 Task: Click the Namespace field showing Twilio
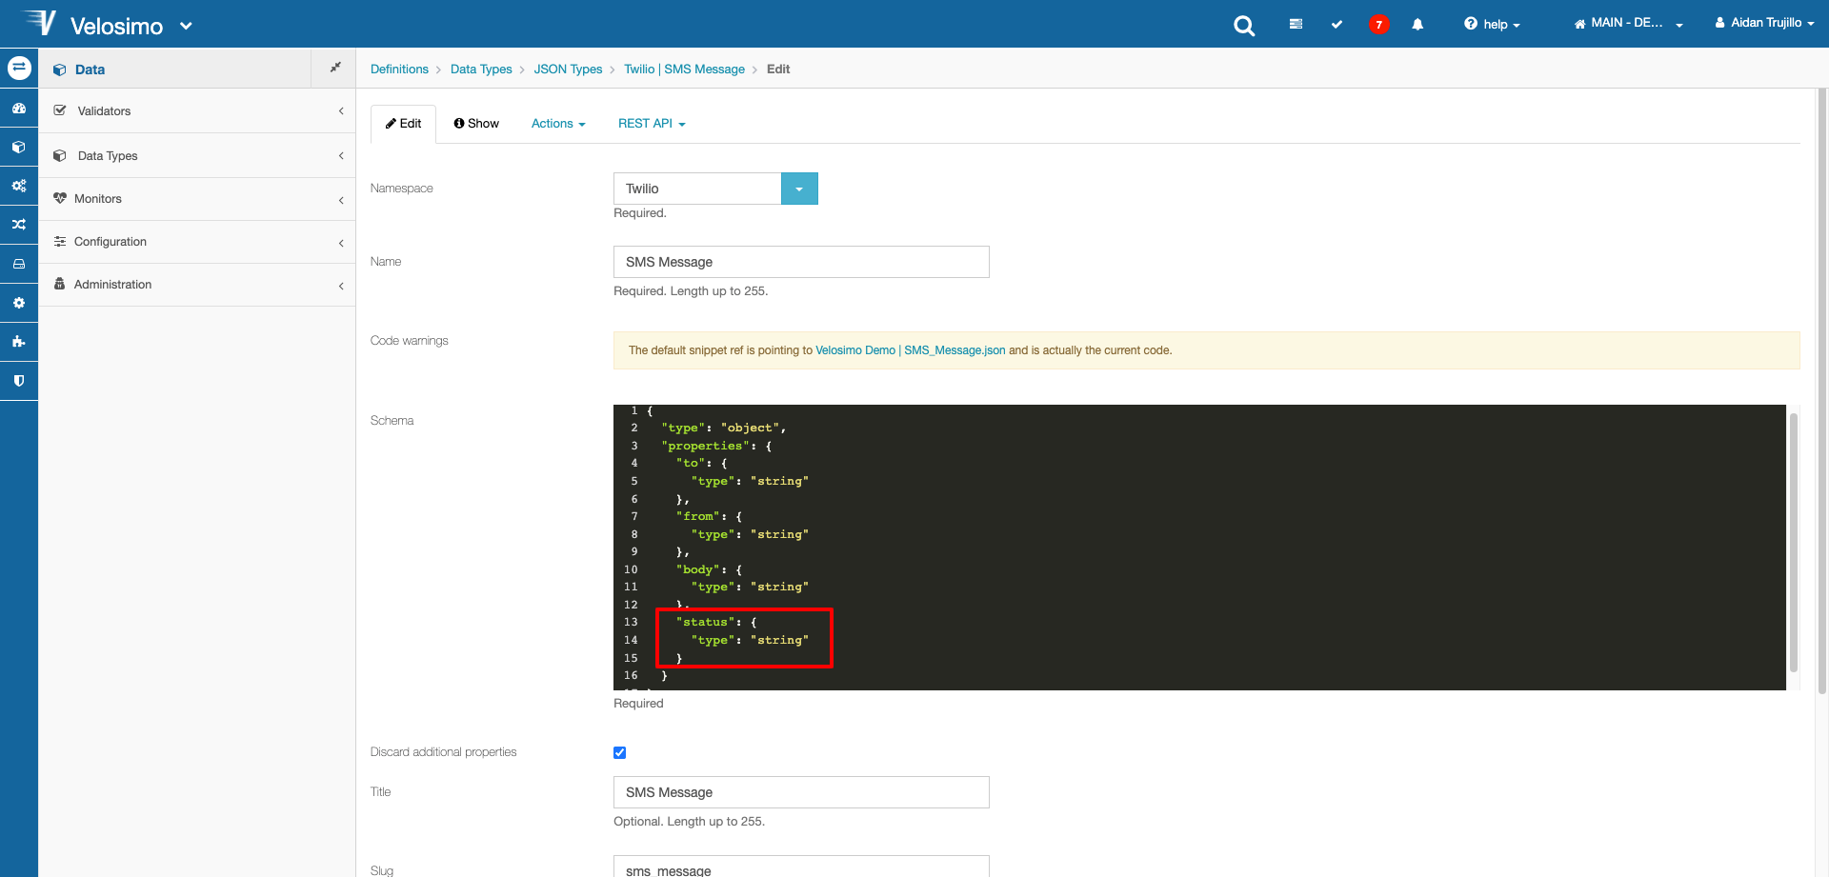pyautogui.click(x=697, y=189)
